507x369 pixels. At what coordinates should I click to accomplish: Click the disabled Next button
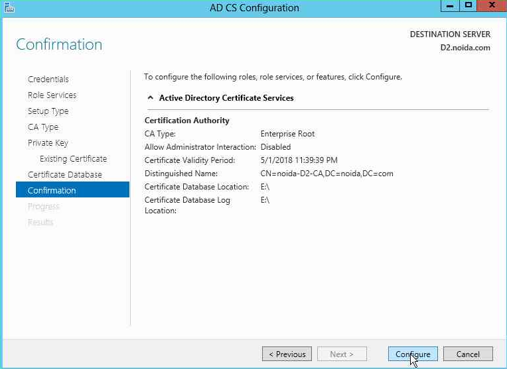point(342,354)
